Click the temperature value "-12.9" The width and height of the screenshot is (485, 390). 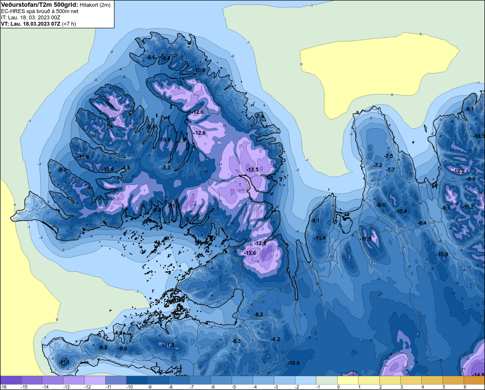click(260, 244)
